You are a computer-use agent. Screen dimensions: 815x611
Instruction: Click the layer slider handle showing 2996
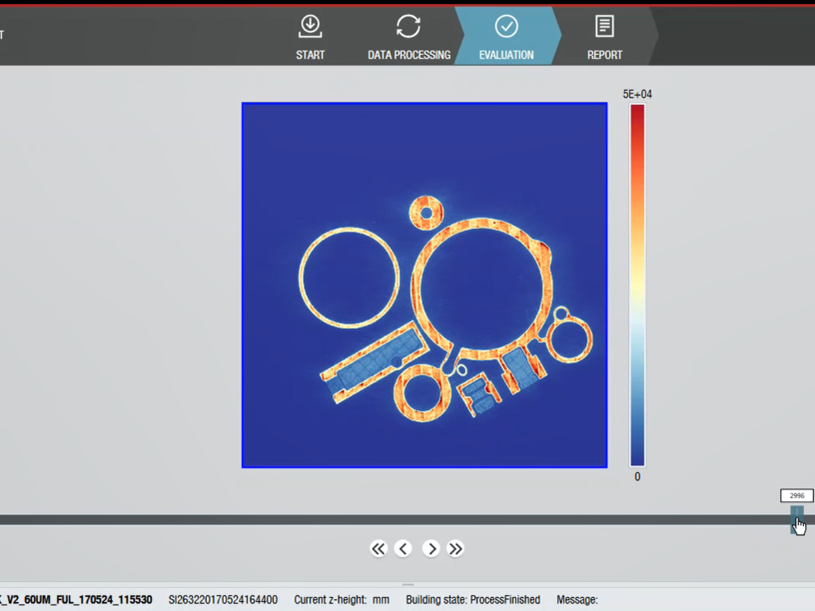coord(796,517)
